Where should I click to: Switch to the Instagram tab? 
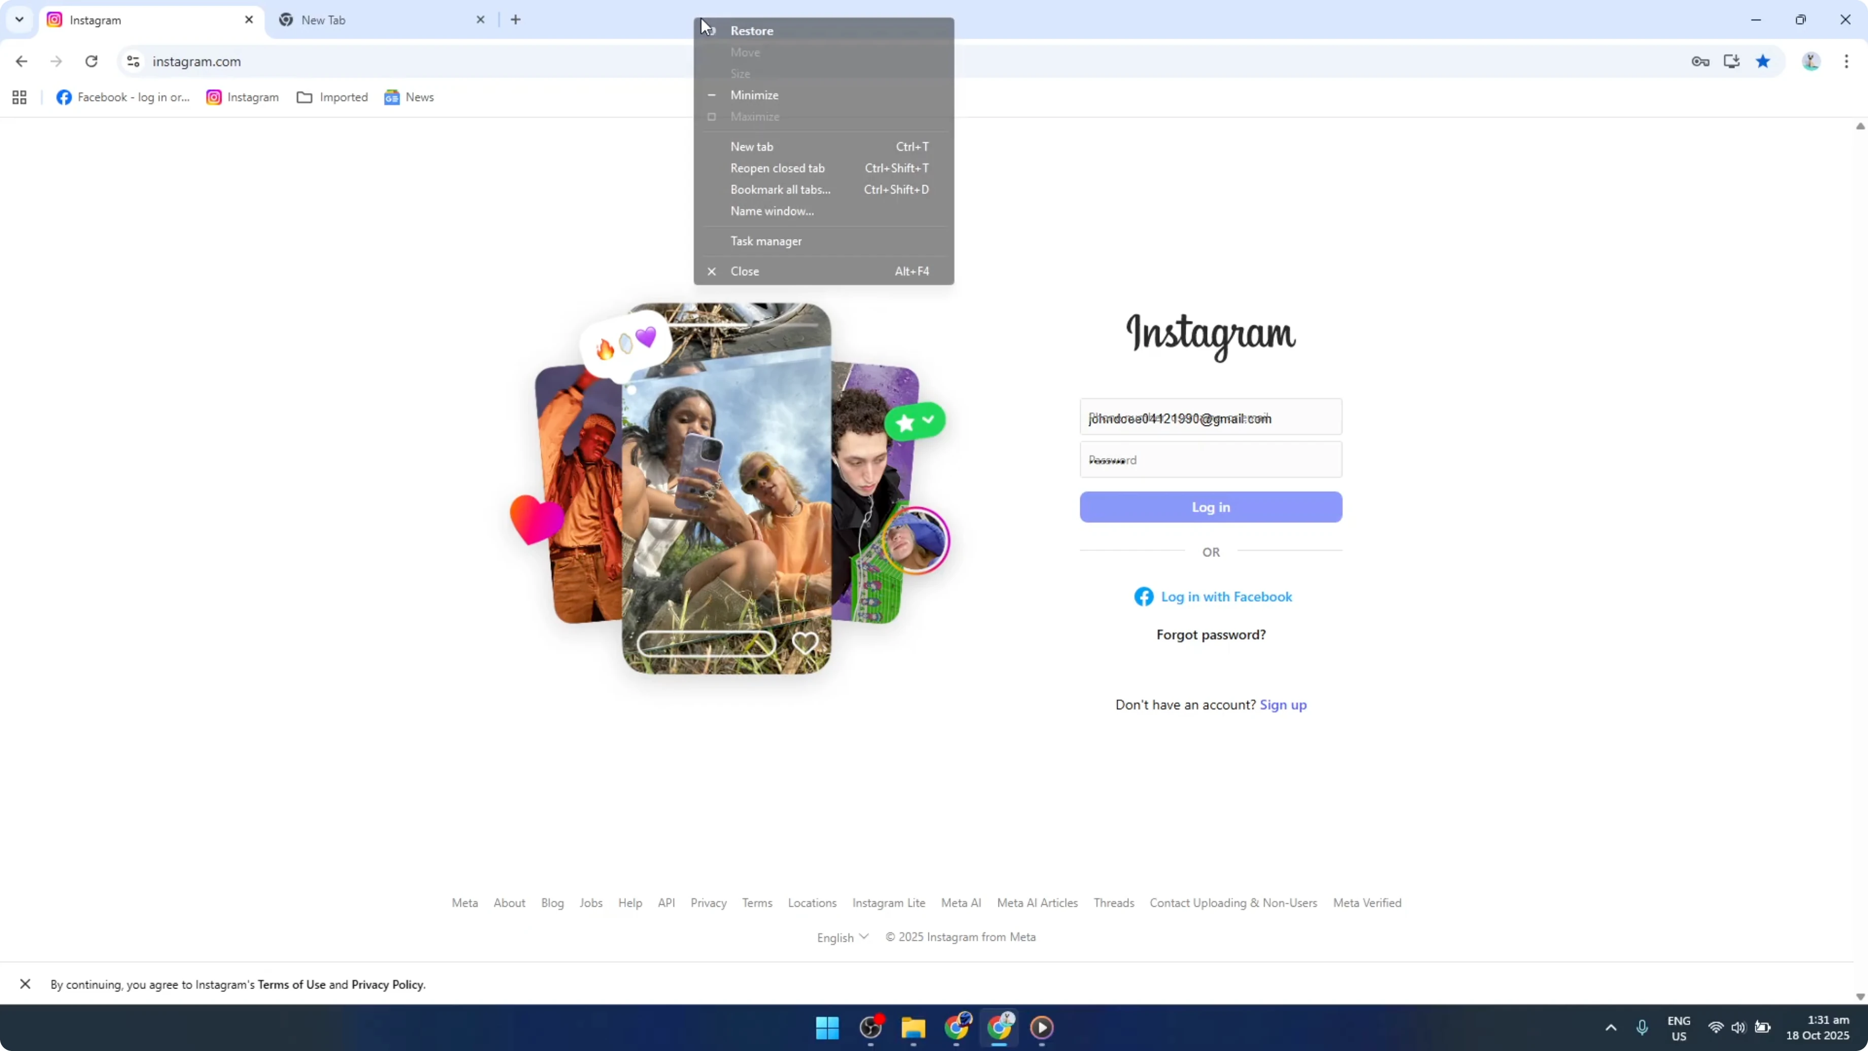tap(151, 20)
